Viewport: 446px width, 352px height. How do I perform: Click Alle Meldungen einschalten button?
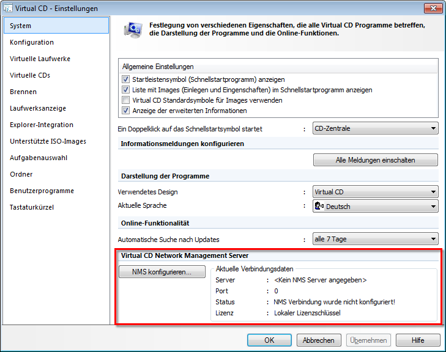pos(375,160)
